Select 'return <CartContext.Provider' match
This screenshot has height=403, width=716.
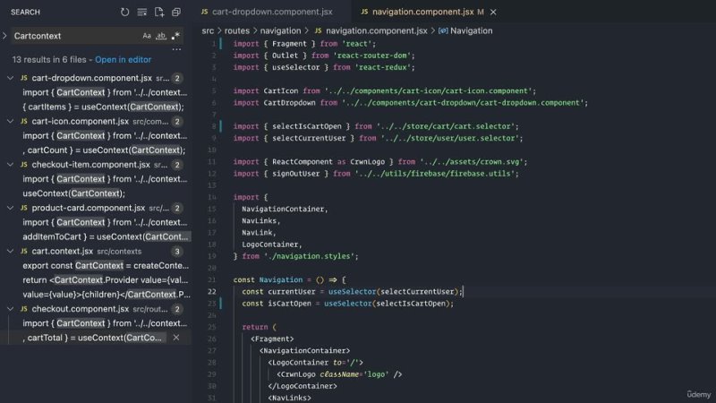coord(106,280)
